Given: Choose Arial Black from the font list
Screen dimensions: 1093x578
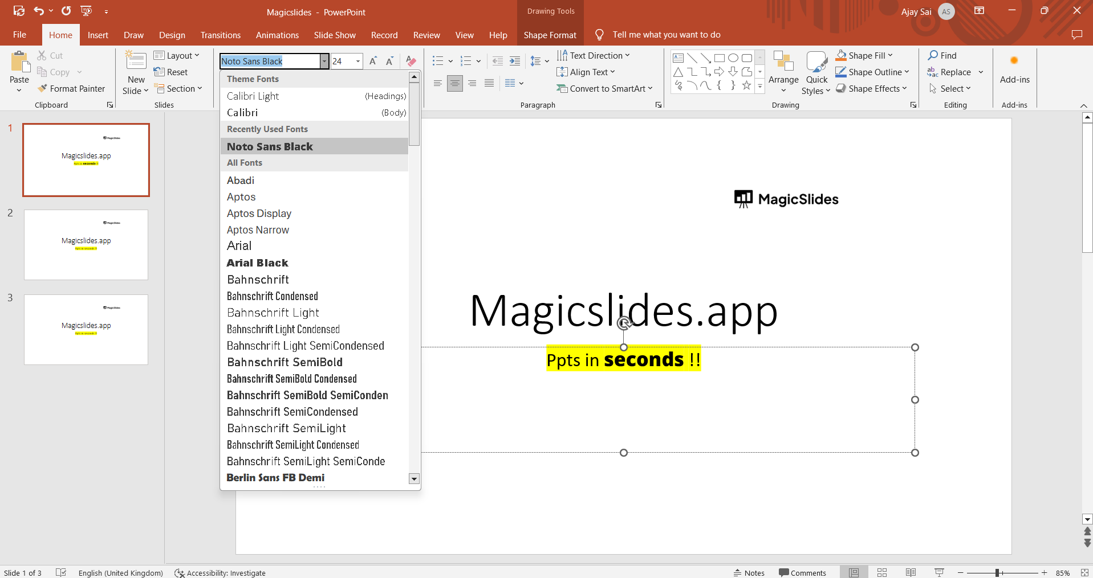Looking at the screenshot, I should coord(258,263).
